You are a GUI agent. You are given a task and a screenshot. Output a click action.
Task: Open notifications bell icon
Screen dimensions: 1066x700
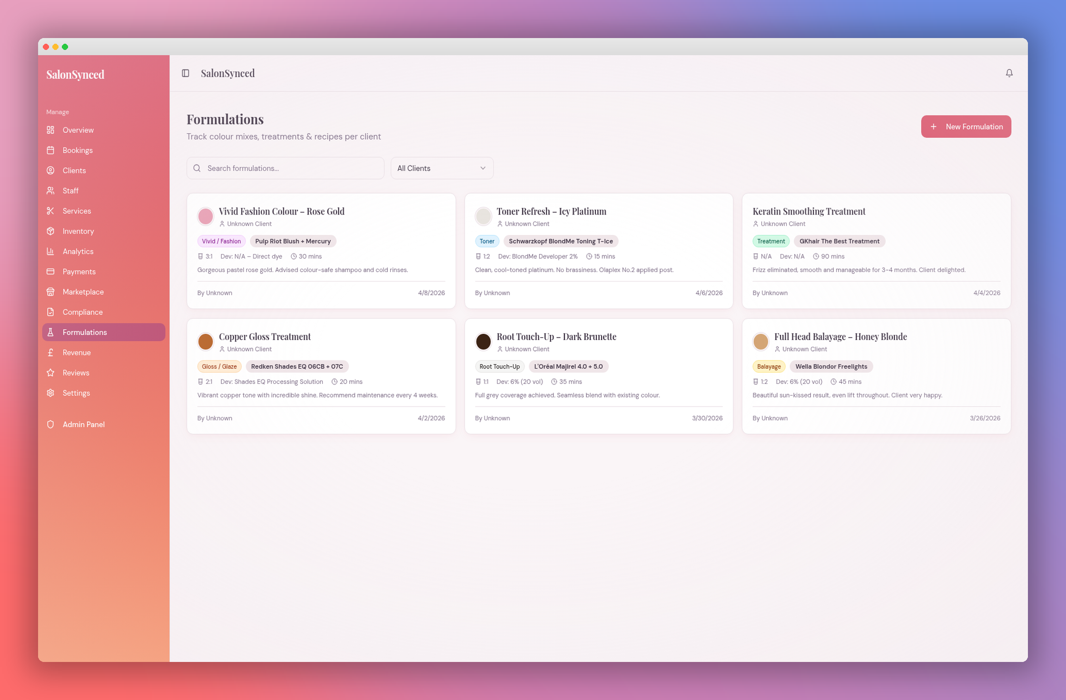(1009, 73)
